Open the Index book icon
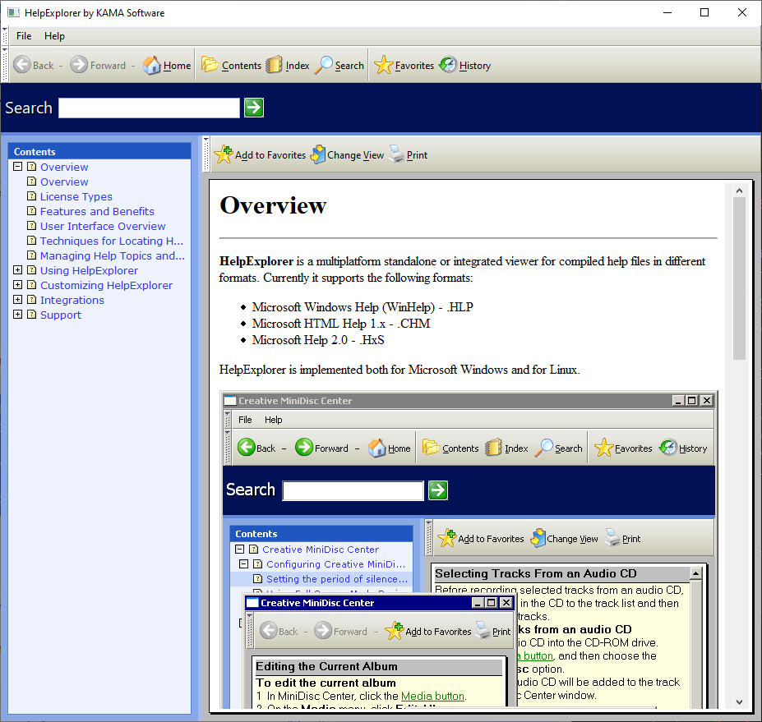762x722 pixels. pos(274,65)
